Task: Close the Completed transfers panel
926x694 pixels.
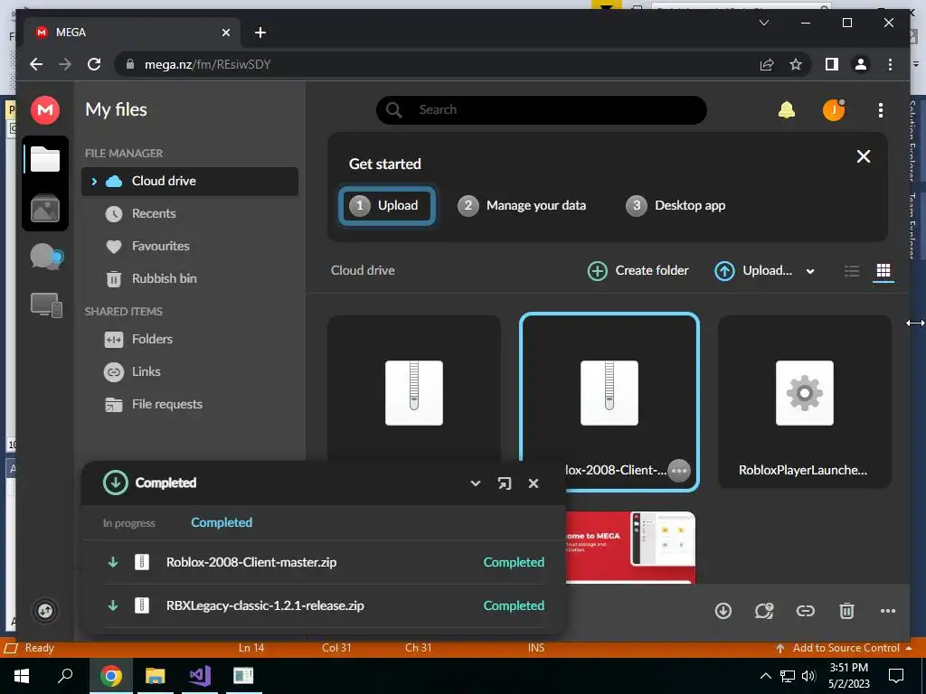Action: [534, 483]
